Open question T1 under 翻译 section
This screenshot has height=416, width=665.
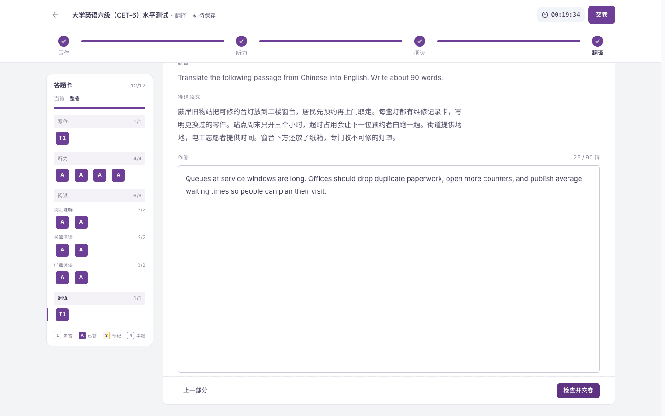point(62,315)
